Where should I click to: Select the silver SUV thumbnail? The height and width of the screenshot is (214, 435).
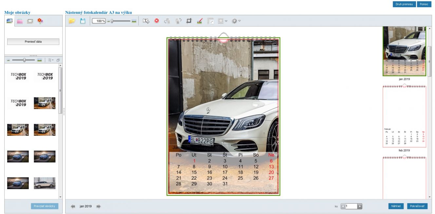click(45, 183)
